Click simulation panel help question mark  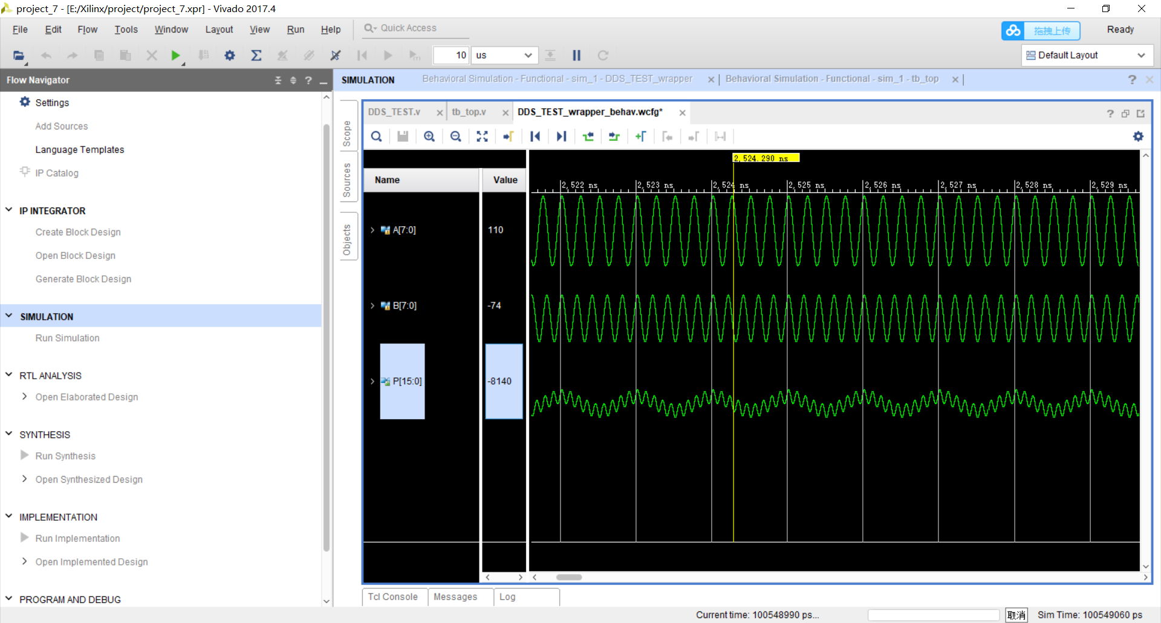1132,80
